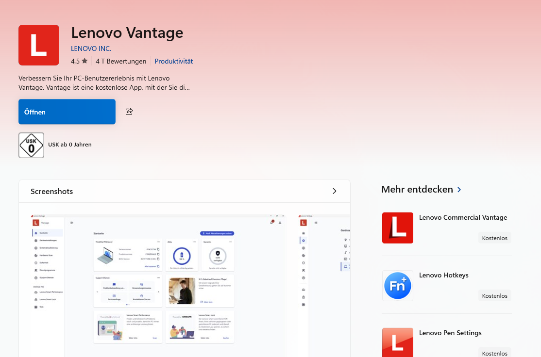Click Kostenlos button for Lenovo Pen Settings

494,353
